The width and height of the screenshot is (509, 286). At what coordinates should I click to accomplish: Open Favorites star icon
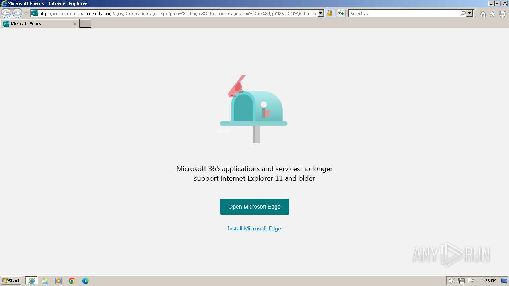[x=493, y=14]
